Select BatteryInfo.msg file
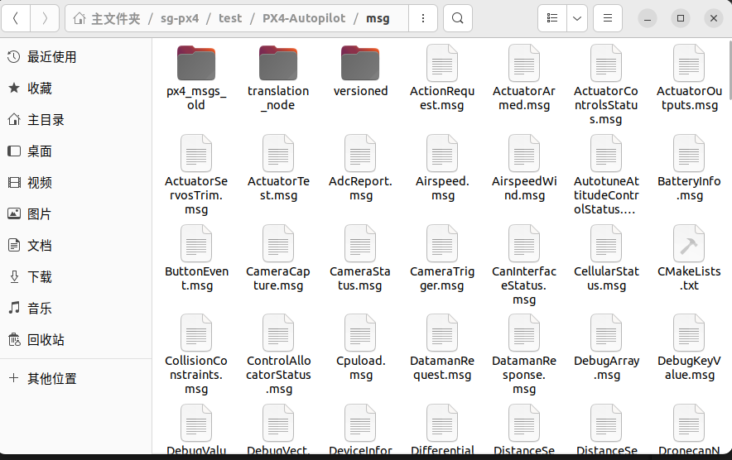The height and width of the screenshot is (460, 732). pos(689,168)
